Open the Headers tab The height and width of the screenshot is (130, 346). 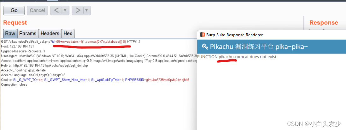click(50, 34)
